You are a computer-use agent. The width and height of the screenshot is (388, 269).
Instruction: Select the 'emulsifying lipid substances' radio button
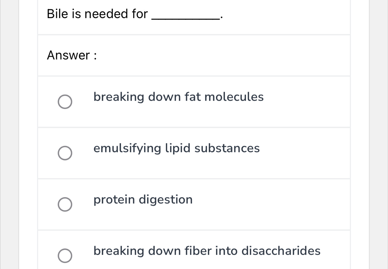pyautogui.click(x=64, y=153)
